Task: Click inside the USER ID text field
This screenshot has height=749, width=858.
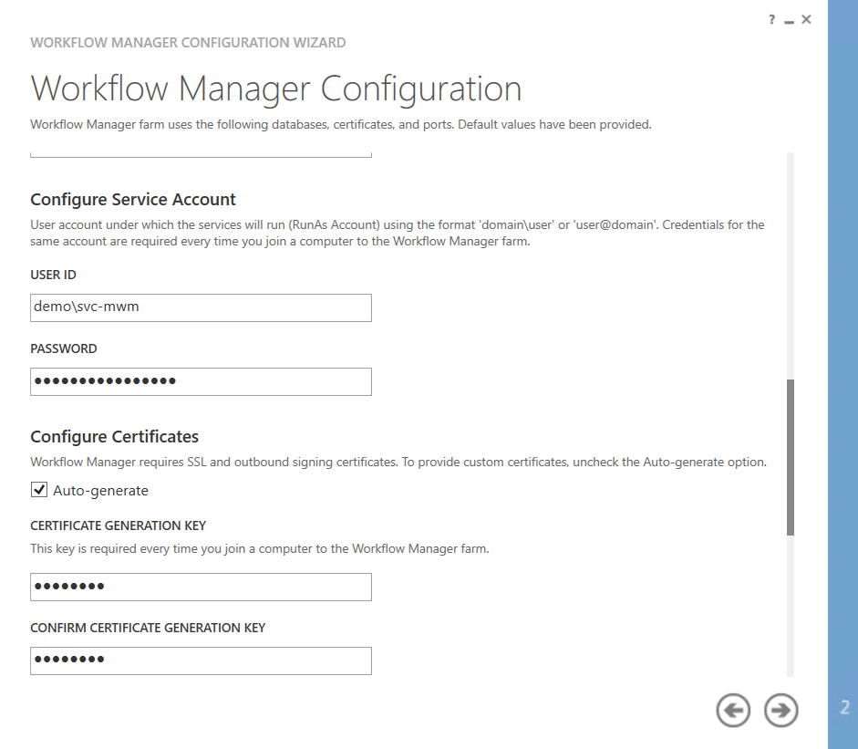Action: (201, 307)
